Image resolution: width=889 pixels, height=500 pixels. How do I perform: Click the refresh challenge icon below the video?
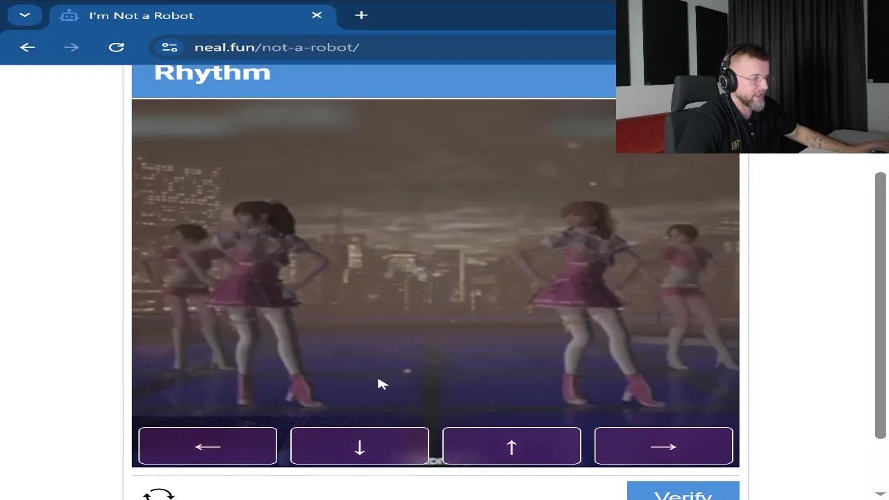[x=158, y=494]
